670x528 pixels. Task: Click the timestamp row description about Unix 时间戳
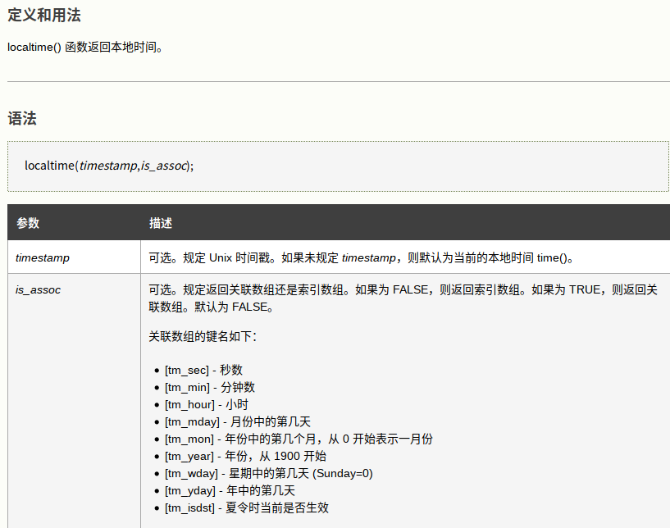362,257
